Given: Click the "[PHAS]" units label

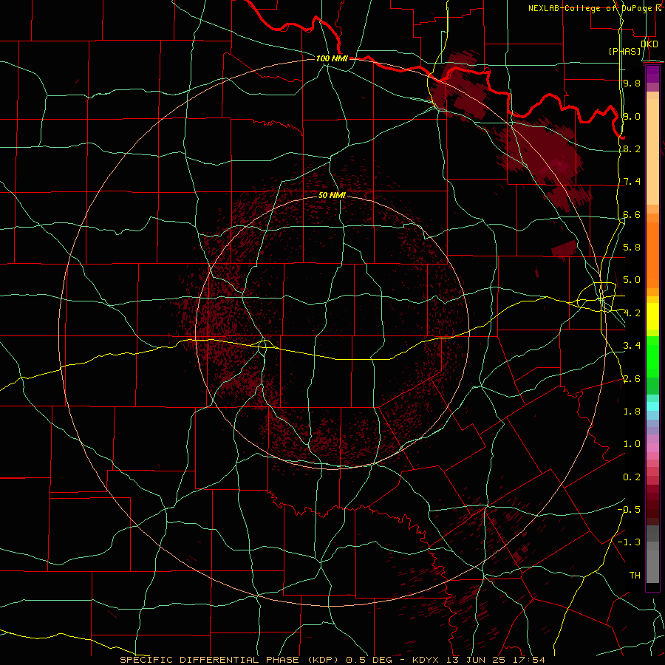Looking at the screenshot, I should click(624, 51).
